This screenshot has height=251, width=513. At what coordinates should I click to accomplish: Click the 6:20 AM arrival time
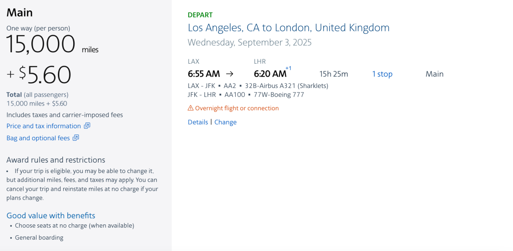270,74
